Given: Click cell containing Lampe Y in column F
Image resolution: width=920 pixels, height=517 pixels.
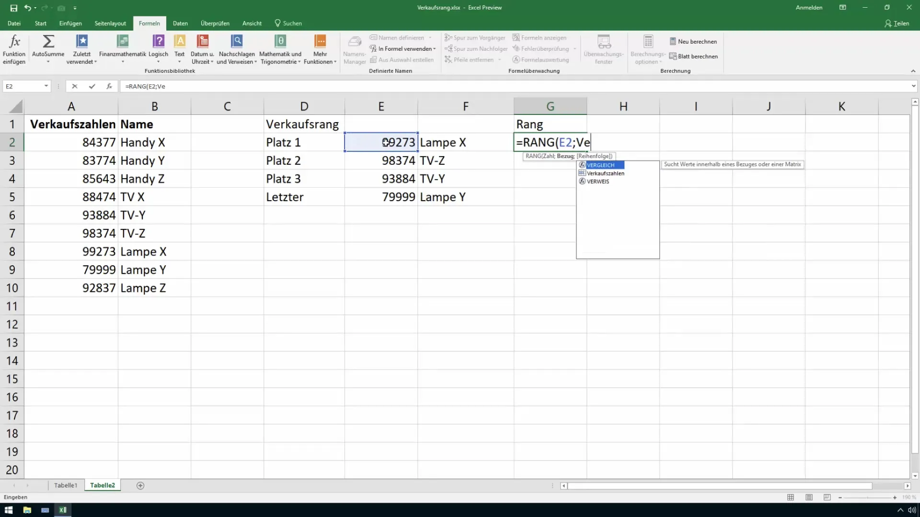Looking at the screenshot, I should point(465,197).
